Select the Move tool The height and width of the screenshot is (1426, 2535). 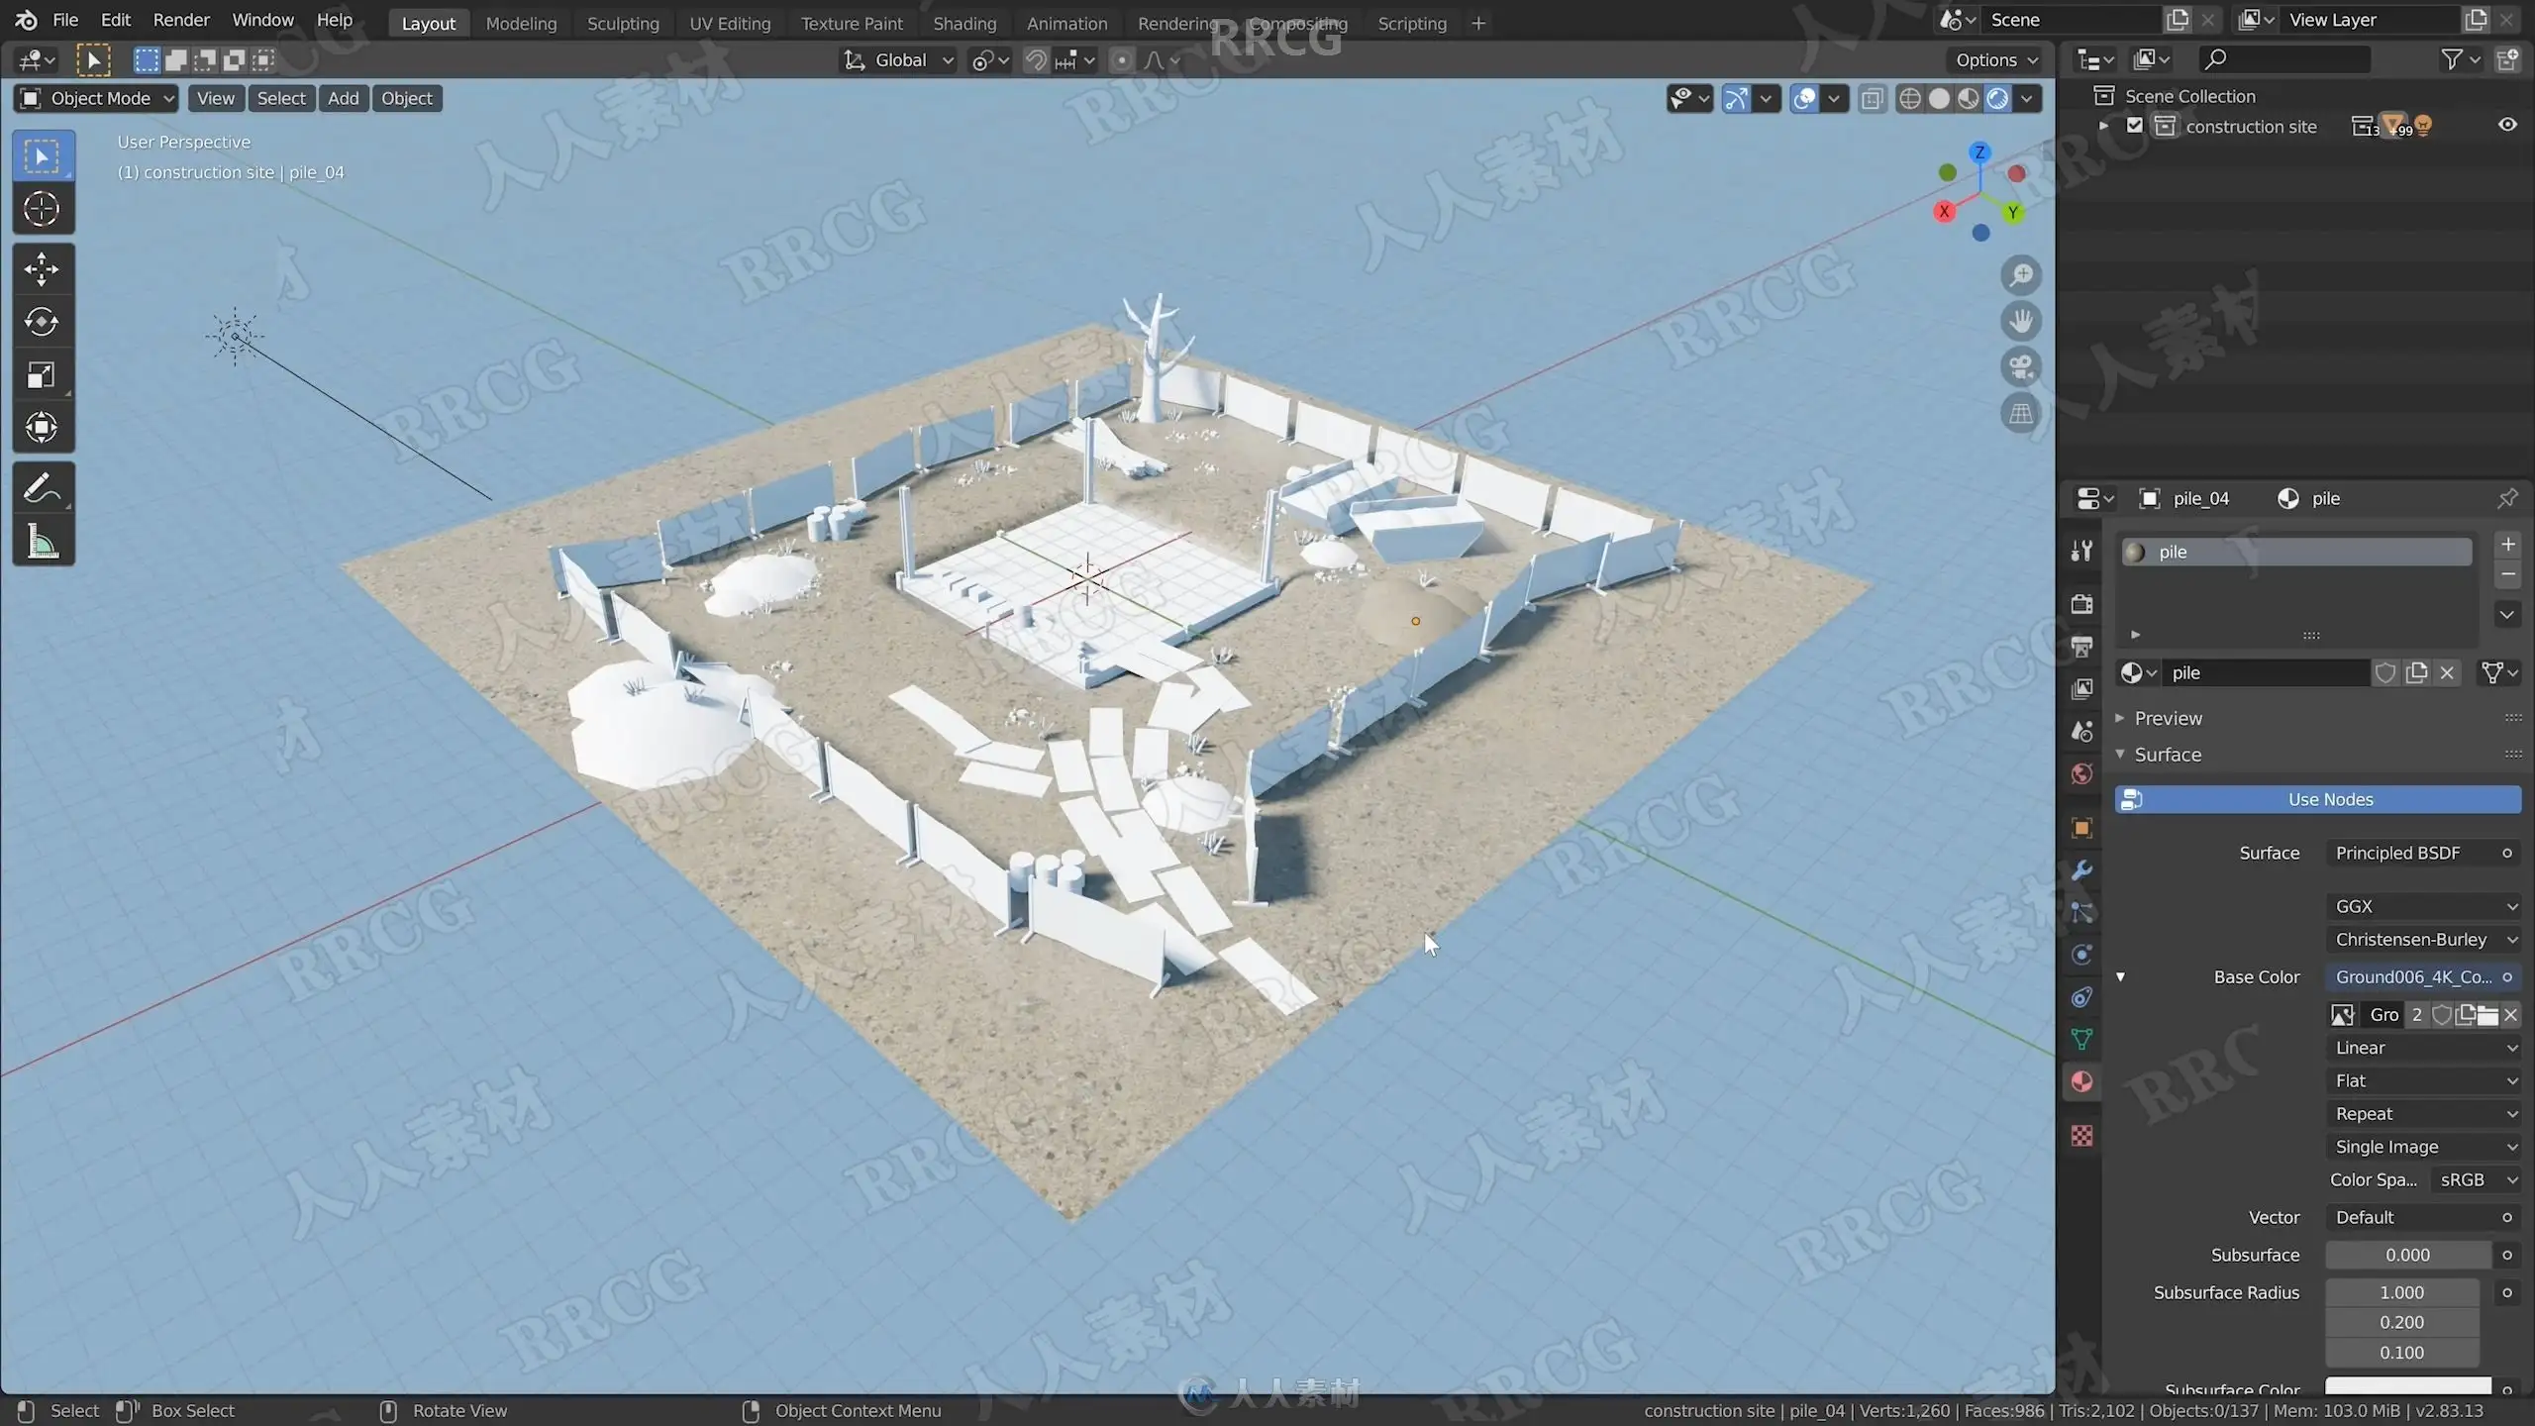(42, 269)
